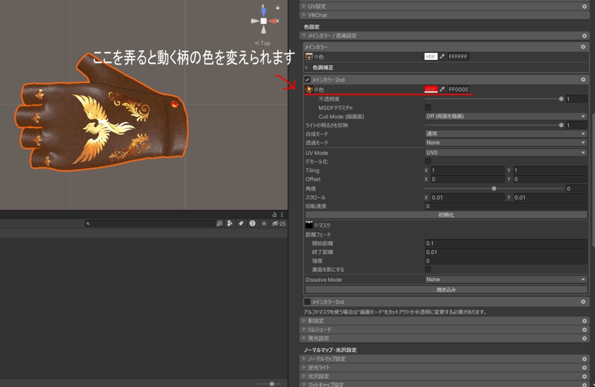Click the lock icon in scene gizmo
The height and width of the screenshot is (387, 595).
278,7
